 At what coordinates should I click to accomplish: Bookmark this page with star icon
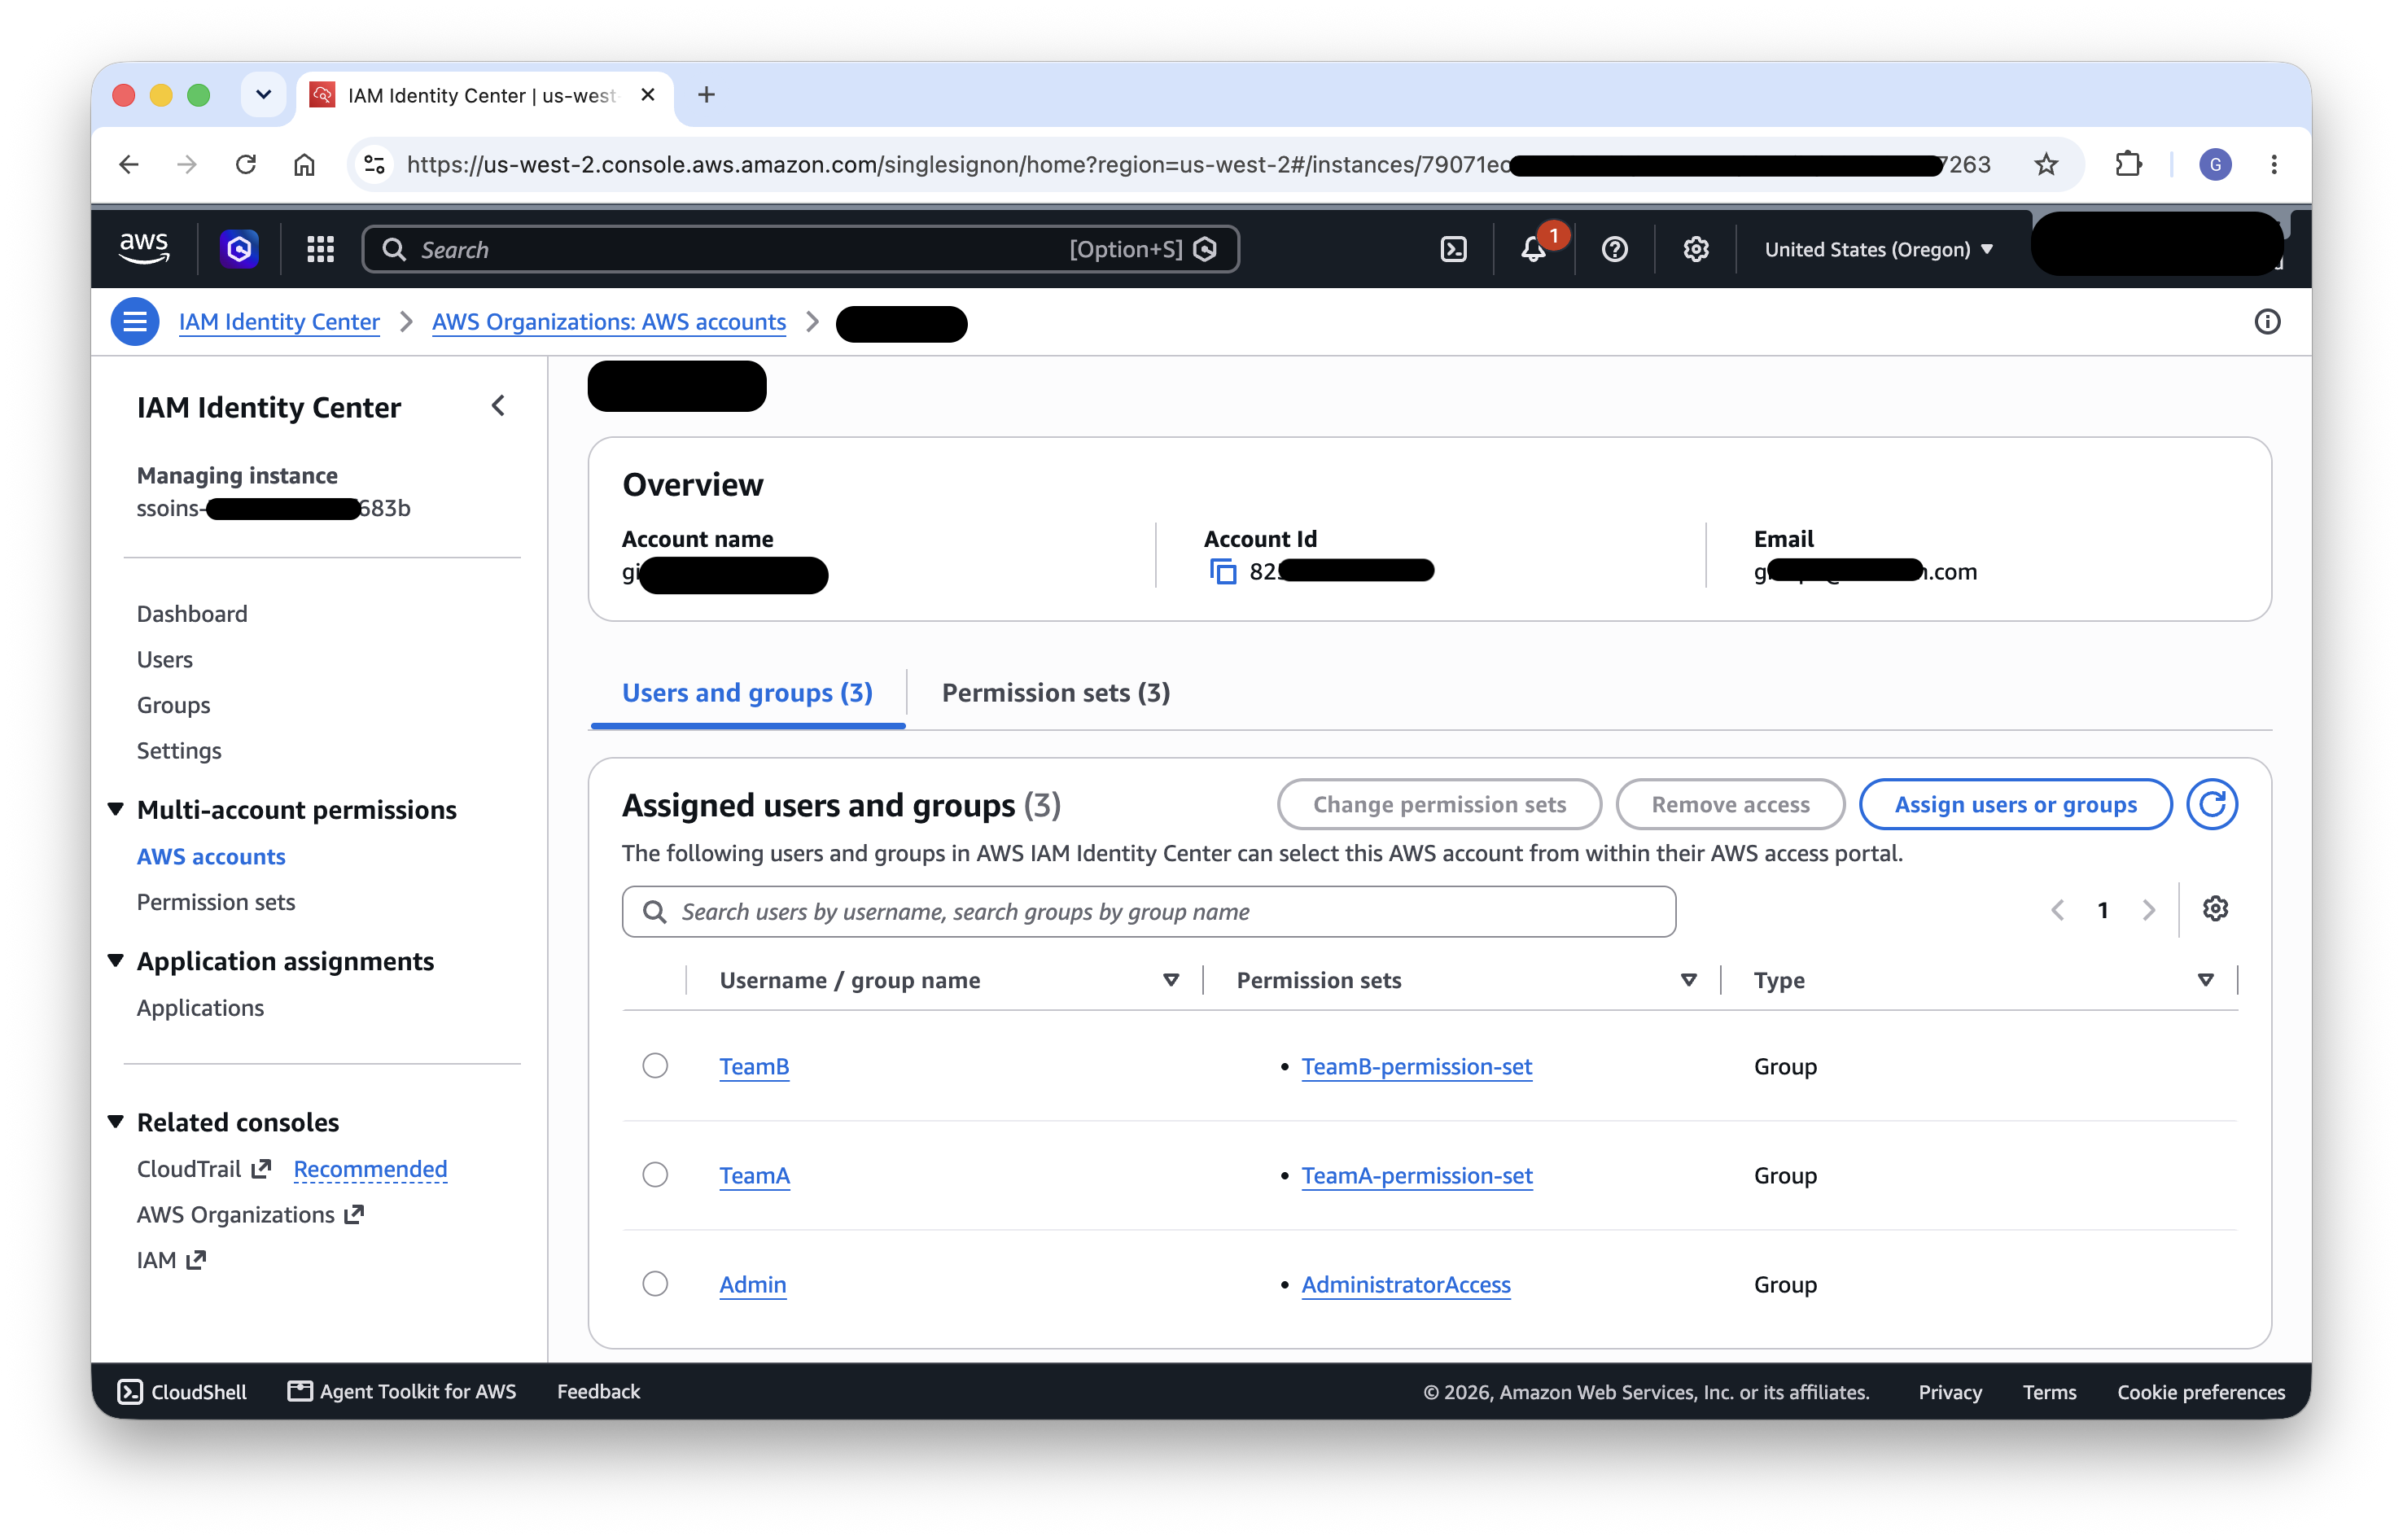tap(2045, 164)
